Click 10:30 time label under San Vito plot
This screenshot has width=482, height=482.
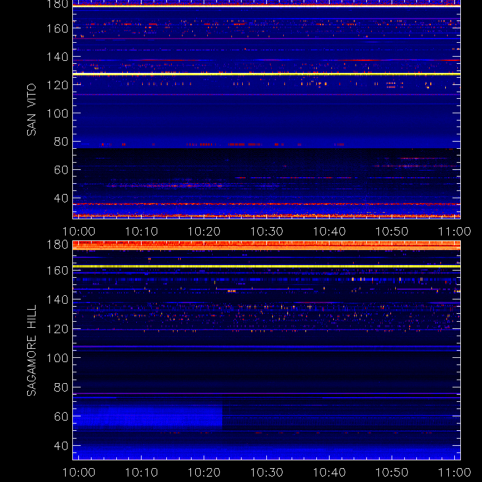(267, 231)
